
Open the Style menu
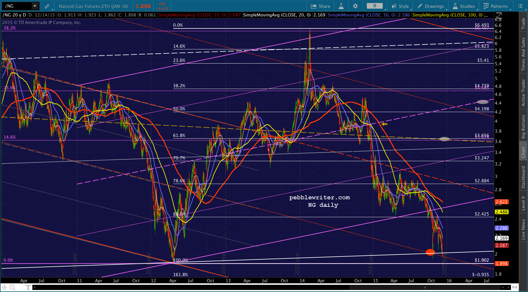[400, 6]
